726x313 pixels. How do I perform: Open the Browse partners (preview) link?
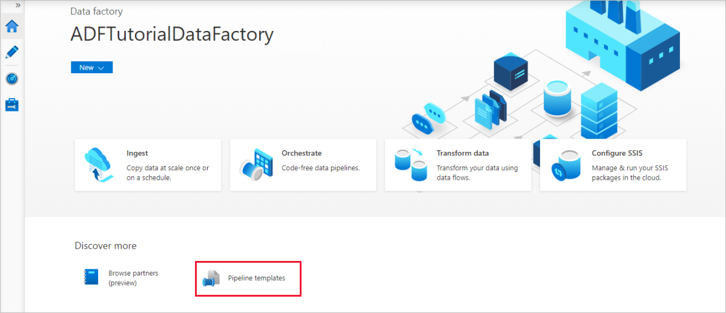click(133, 278)
